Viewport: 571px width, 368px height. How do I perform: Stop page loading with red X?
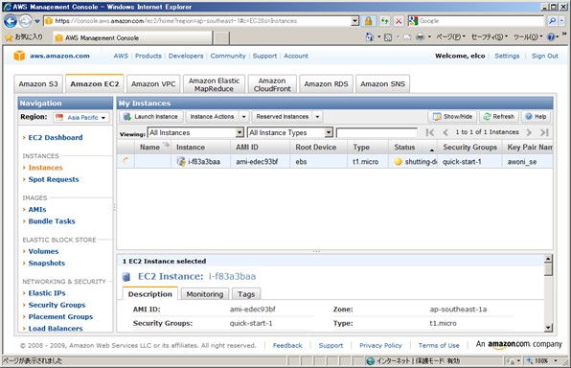pos(399,21)
